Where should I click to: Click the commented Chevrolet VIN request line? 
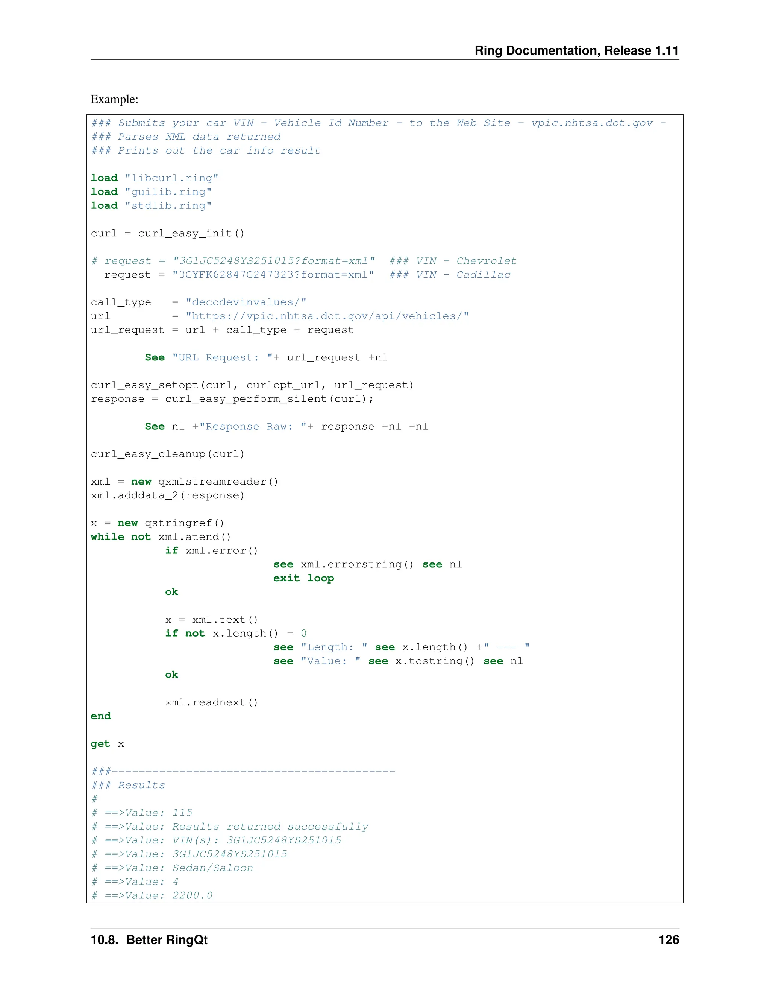[x=303, y=261]
